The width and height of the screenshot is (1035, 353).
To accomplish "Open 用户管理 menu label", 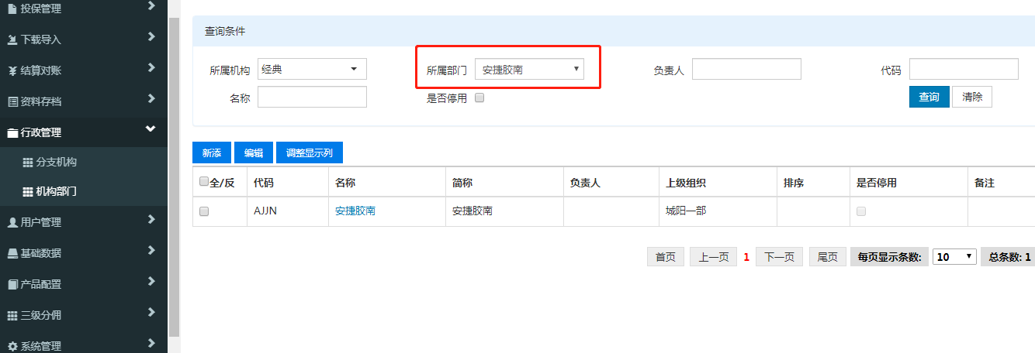I will [41, 222].
